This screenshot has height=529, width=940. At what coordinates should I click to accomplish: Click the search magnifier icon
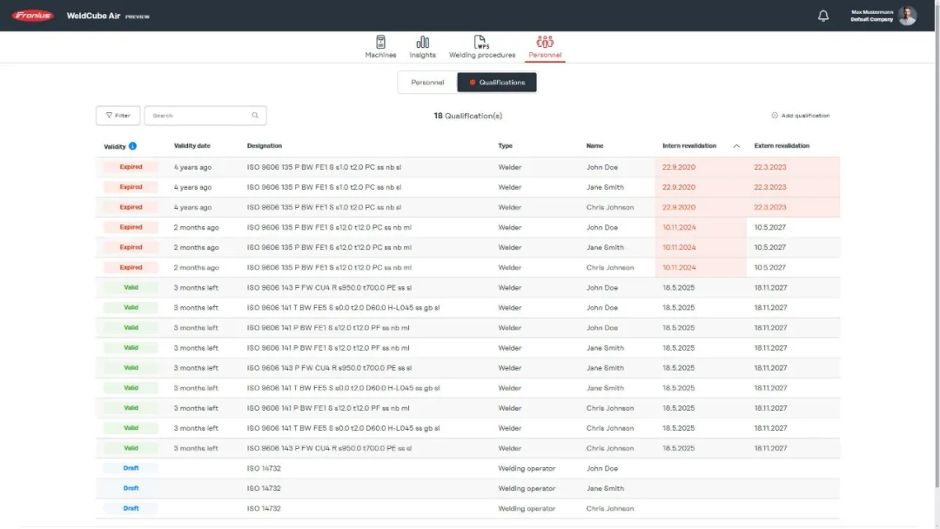[x=255, y=116]
